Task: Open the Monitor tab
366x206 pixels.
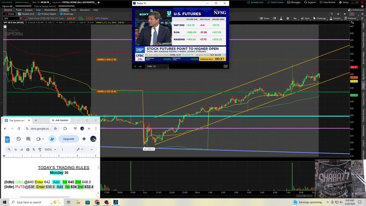Action: 8,10
